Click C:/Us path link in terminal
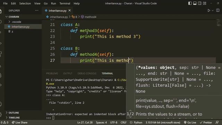Viewport: 222px width, 125px height. coord(122,80)
